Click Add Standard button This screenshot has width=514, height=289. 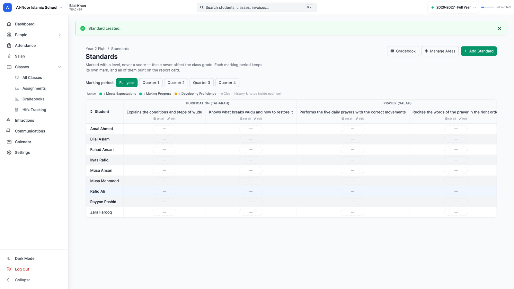tap(479, 51)
